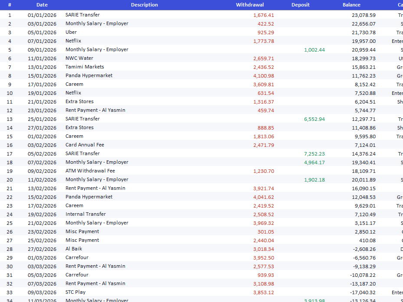The image size is (403, 302).
Task: Click balance value 12,048.53
Action: point(364,197)
